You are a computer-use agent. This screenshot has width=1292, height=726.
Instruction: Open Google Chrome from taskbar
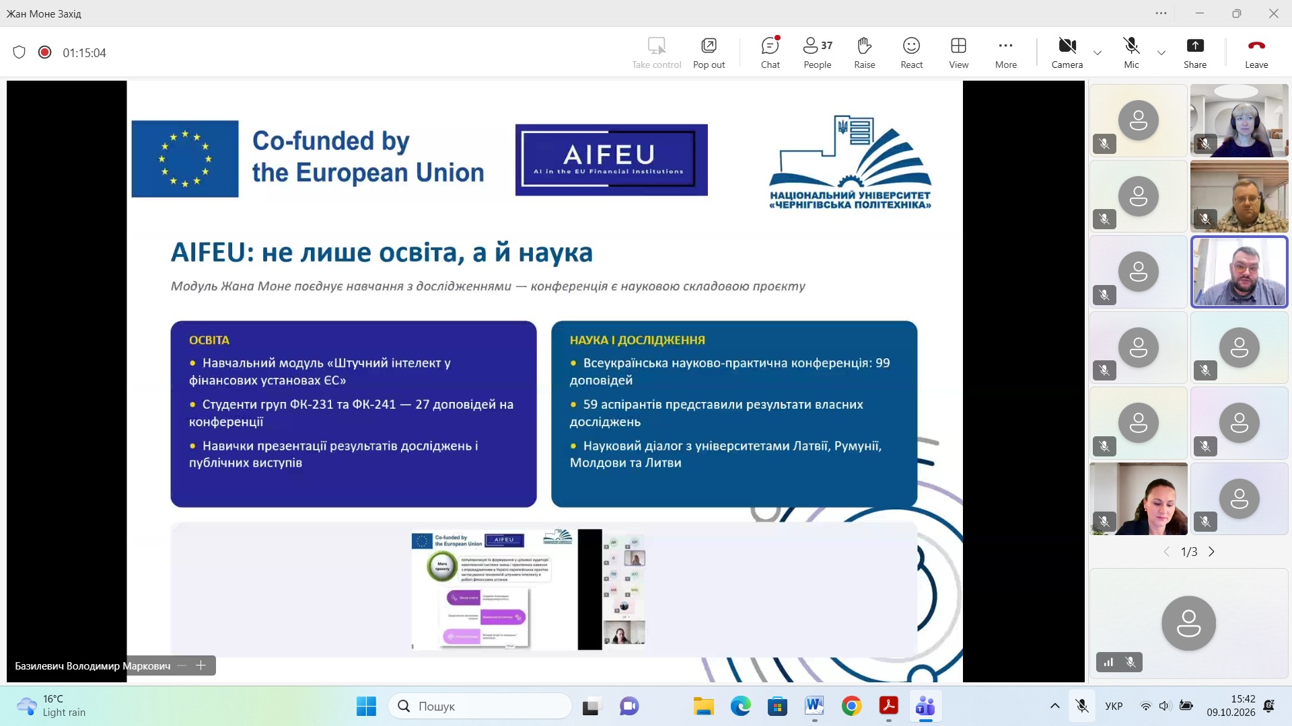852,706
